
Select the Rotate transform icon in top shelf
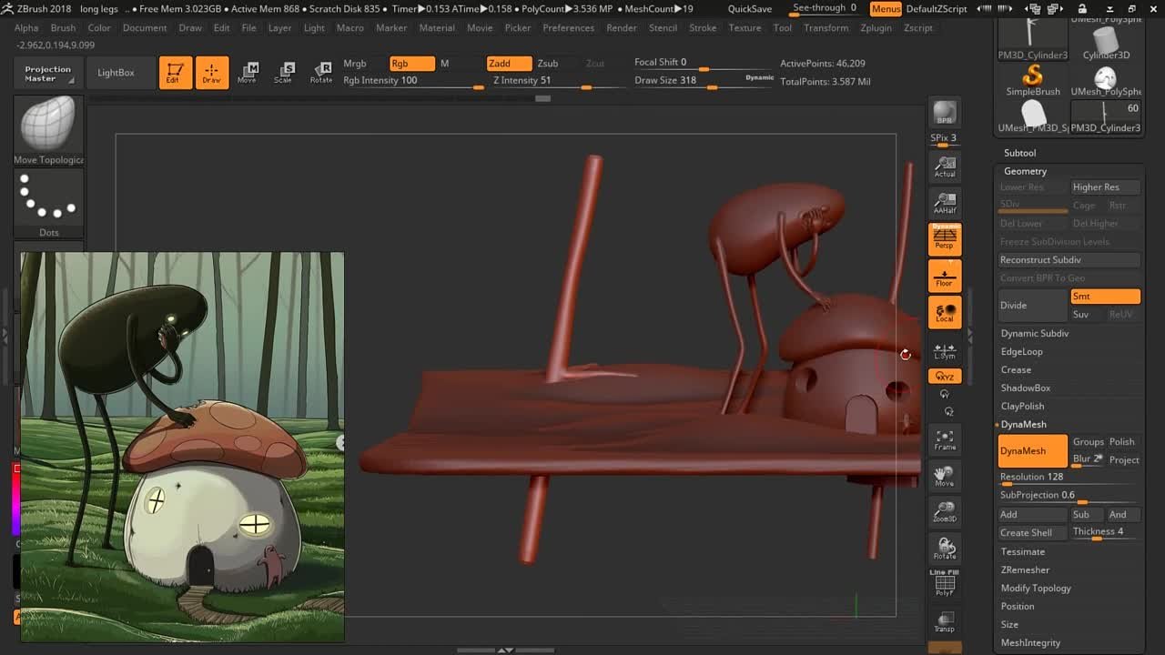point(321,73)
